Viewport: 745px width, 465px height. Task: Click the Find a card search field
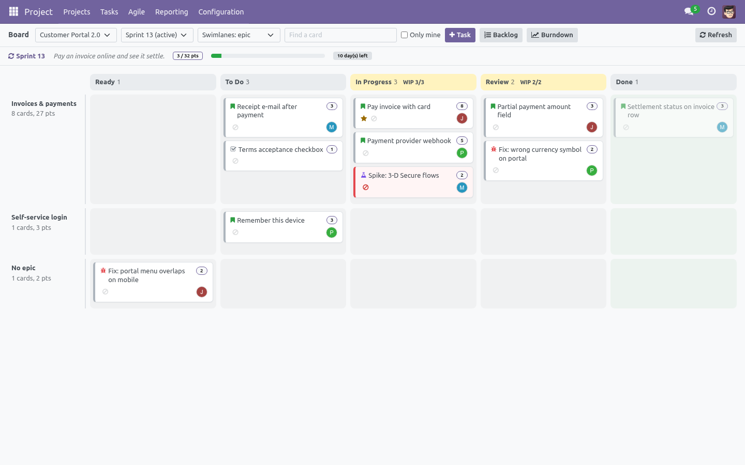click(x=340, y=35)
